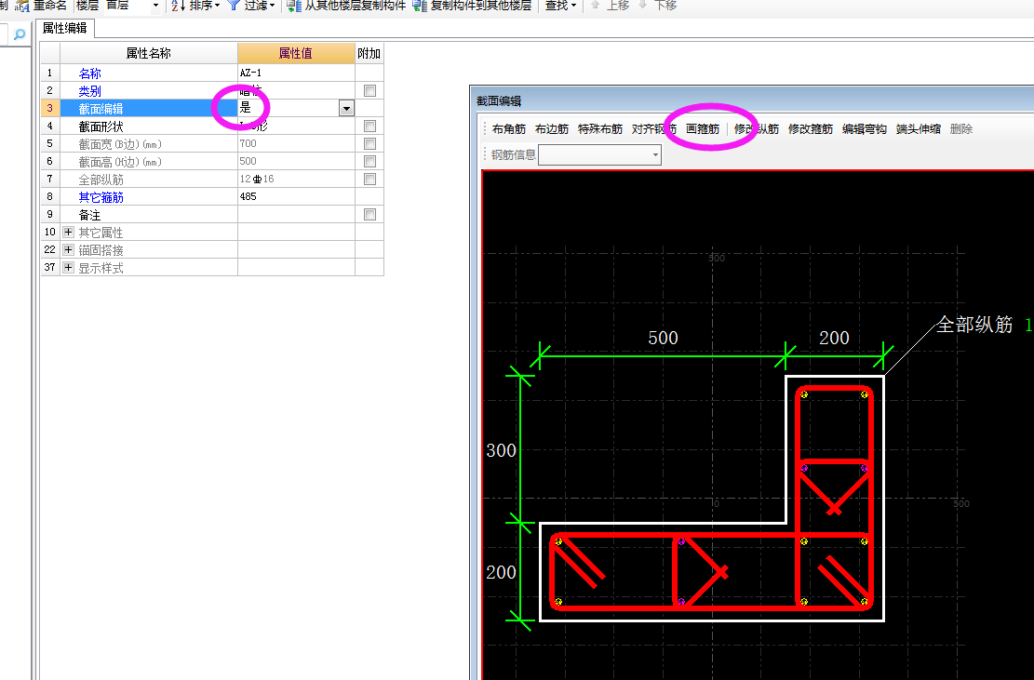Toggle the 附加 checkbox for 截面形状 row
1034x680 pixels.
coord(369,126)
